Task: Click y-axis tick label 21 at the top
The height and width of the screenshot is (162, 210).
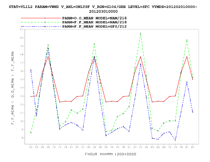Action: pos(21,29)
